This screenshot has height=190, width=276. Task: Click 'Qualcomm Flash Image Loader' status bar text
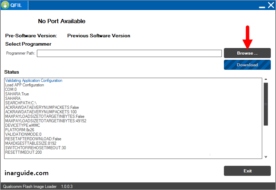(30, 187)
